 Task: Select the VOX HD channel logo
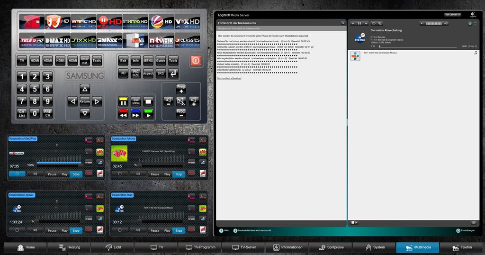tap(187, 22)
